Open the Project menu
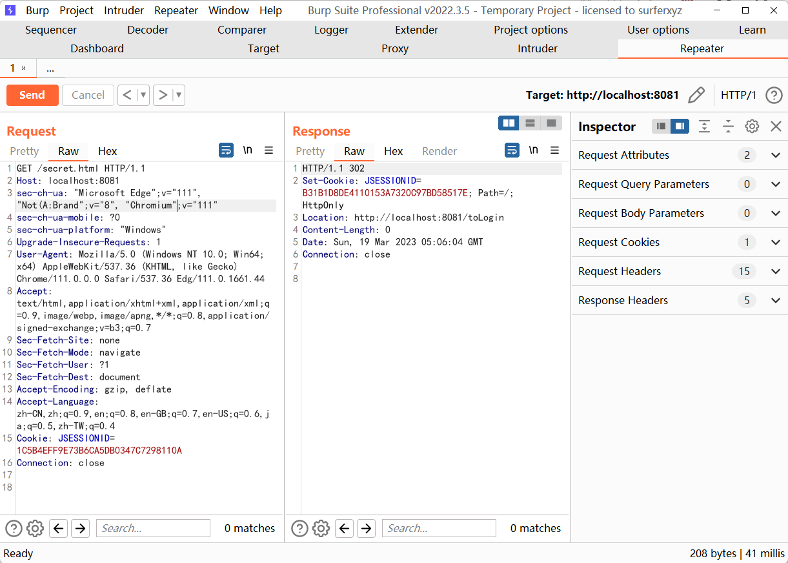This screenshot has width=788, height=563. (76, 10)
